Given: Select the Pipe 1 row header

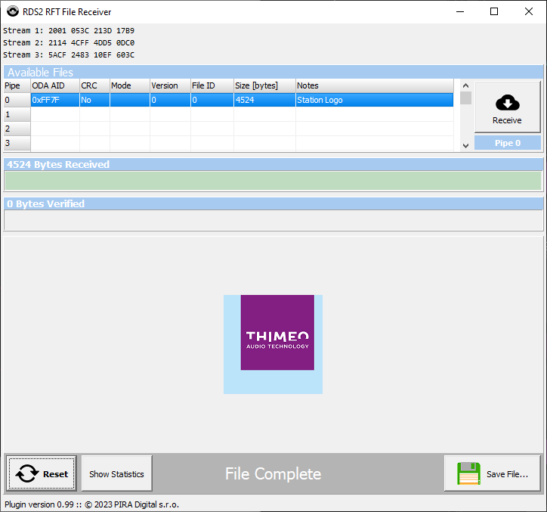Looking at the screenshot, I should coord(17,114).
